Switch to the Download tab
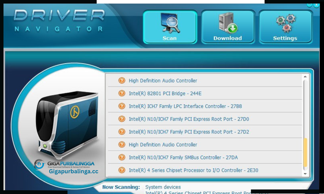The image size is (324, 194). [x=228, y=27]
